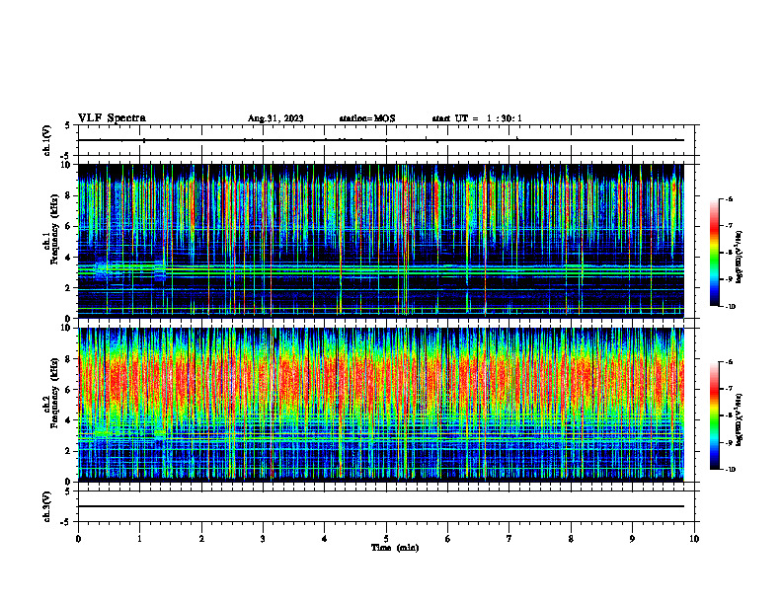Click the "start UT = 1:30:1" label
Image resolution: width=782 pixels, height=604 pixels.
[x=477, y=118]
